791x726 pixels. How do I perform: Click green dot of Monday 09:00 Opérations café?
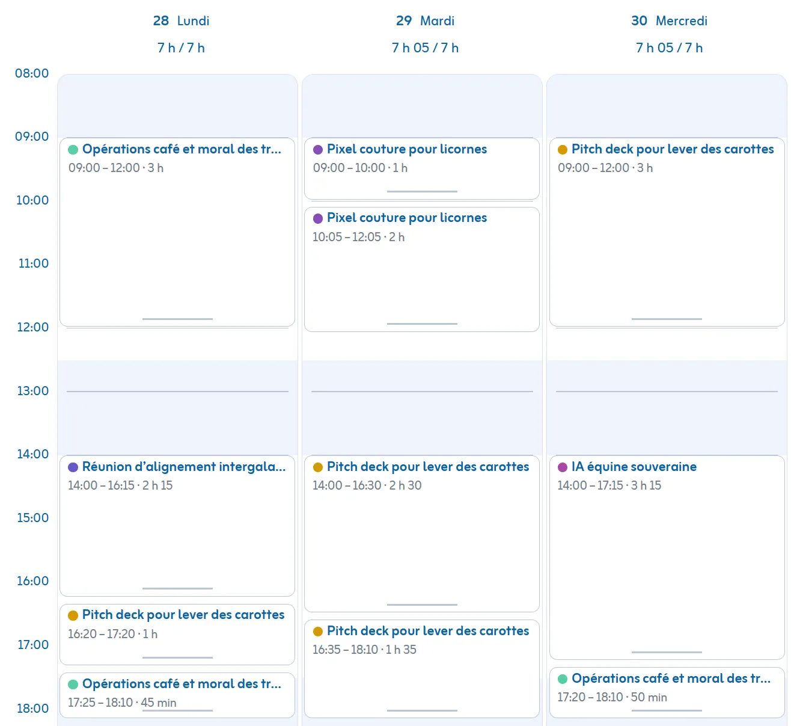point(73,150)
